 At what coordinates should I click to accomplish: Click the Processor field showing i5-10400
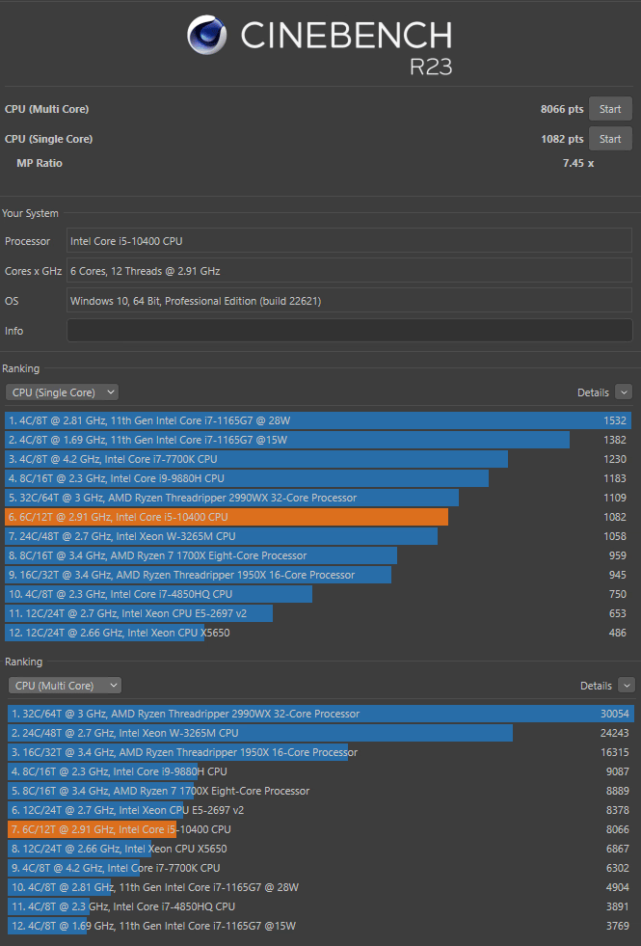[349, 241]
